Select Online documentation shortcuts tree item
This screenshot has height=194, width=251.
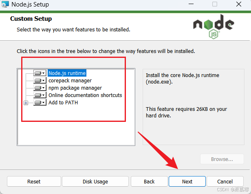pyautogui.click(x=85, y=95)
